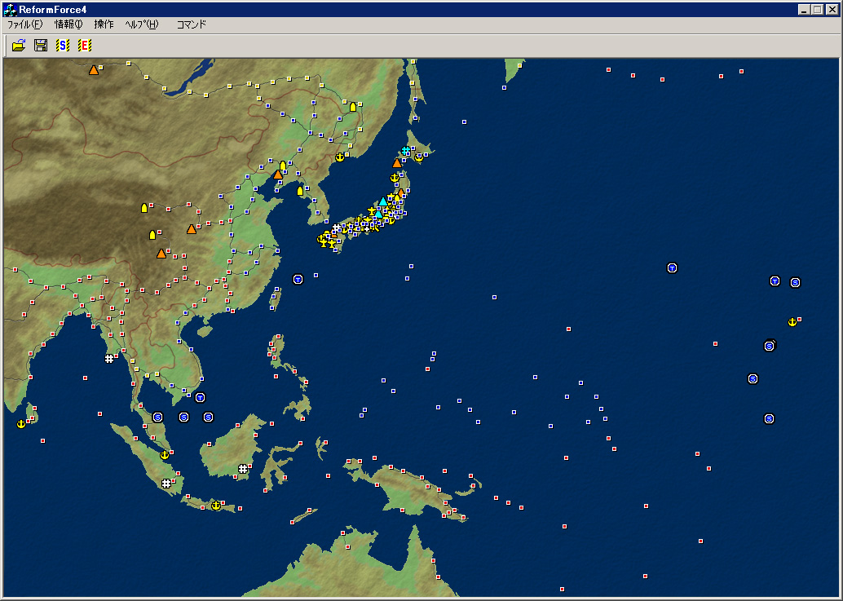Select the T fleet marker east of Taiwan
This screenshot has height=601, width=843.
pos(298,280)
